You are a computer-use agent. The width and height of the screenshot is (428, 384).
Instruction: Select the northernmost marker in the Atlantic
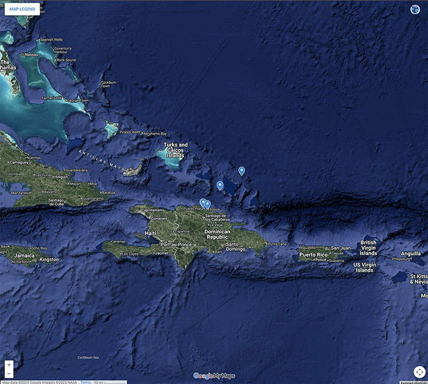(242, 170)
